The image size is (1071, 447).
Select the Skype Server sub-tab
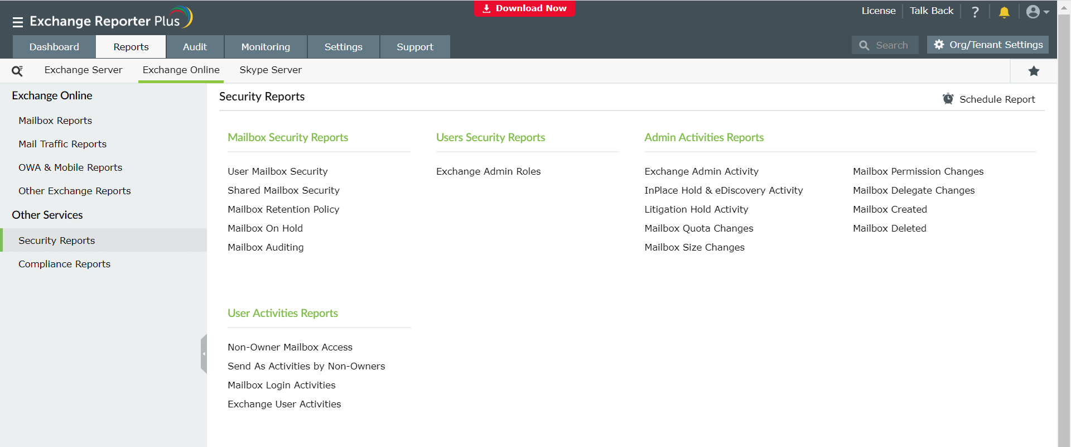(x=271, y=70)
